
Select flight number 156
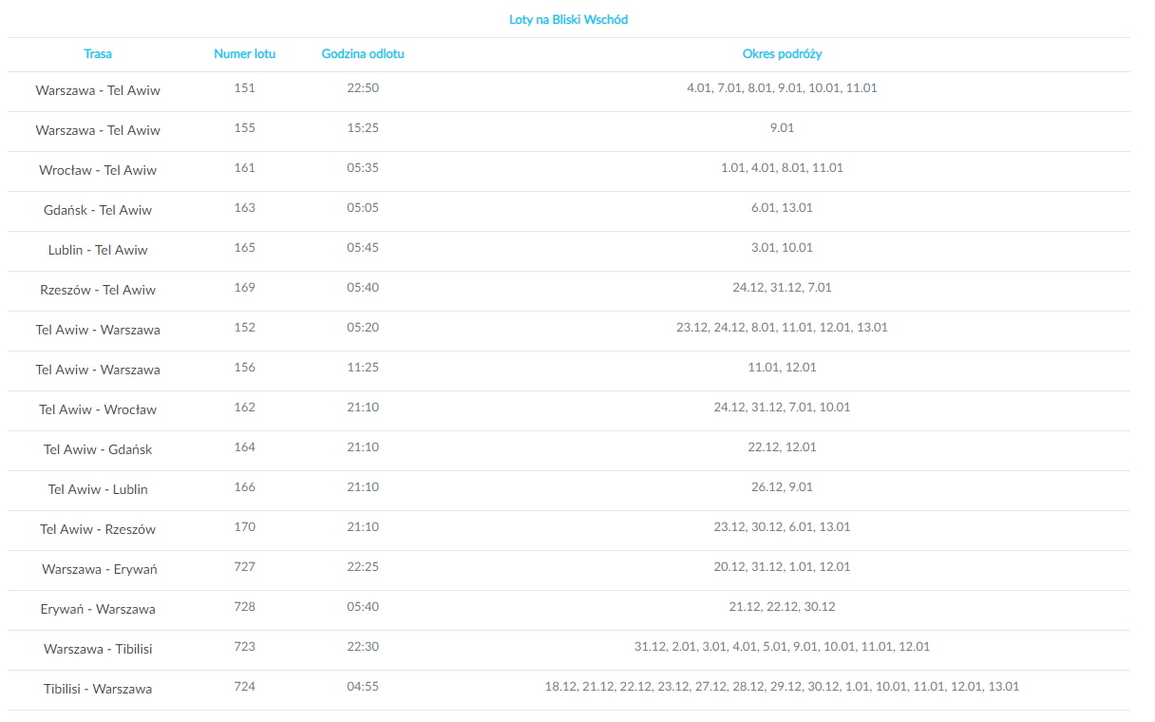pyautogui.click(x=244, y=368)
